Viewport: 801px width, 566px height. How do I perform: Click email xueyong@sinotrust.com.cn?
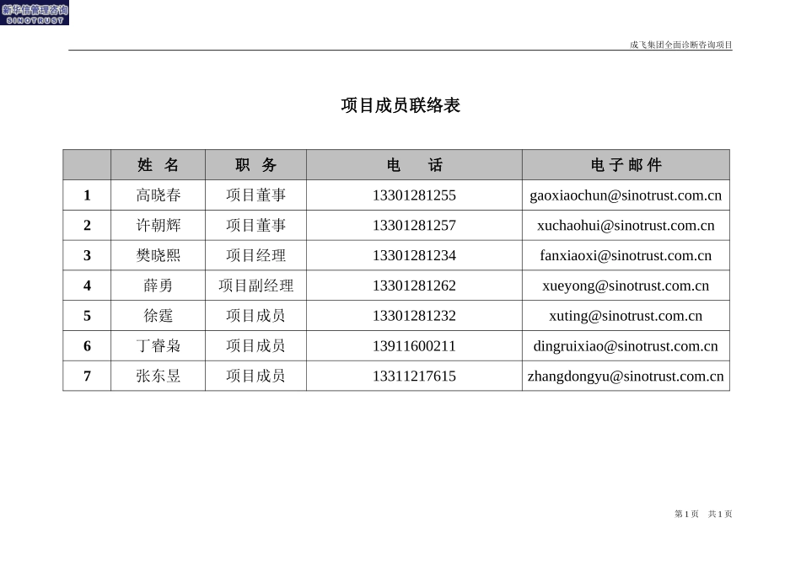point(626,286)
